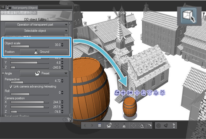
Task: Open Operation of transparent part dropdown
Action: [37, 25]
